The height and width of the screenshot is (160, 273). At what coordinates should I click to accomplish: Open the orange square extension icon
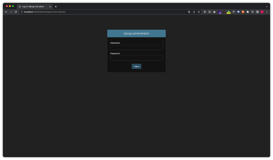243,12
